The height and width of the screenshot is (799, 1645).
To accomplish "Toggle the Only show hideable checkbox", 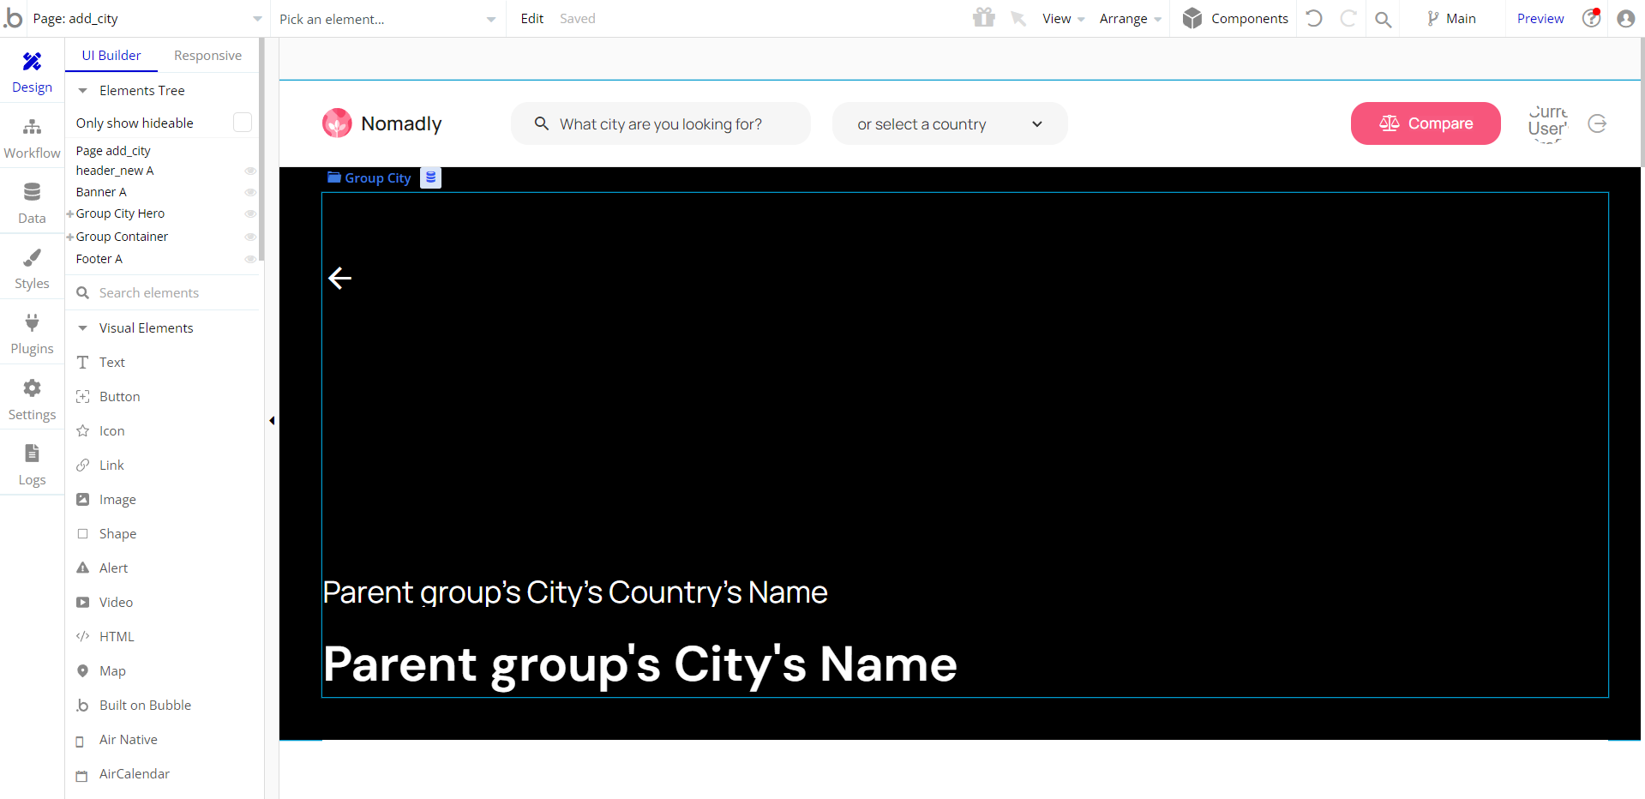I will [x=243, y=123].
